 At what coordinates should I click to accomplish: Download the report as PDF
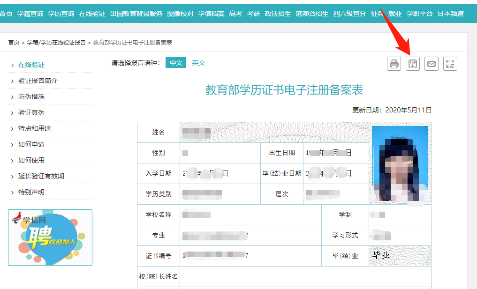[413, 64]
